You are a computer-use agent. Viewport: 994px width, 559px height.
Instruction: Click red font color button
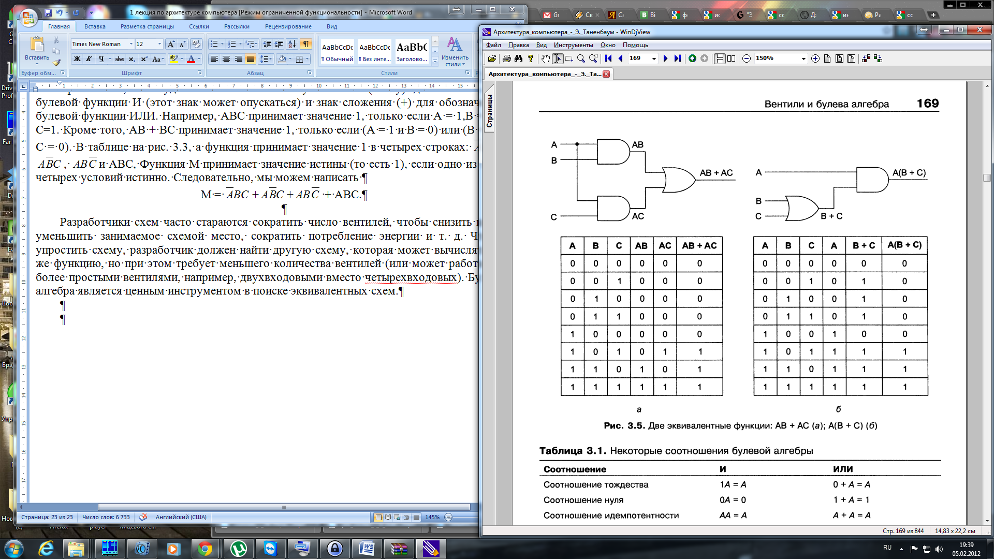pos(191,59)
